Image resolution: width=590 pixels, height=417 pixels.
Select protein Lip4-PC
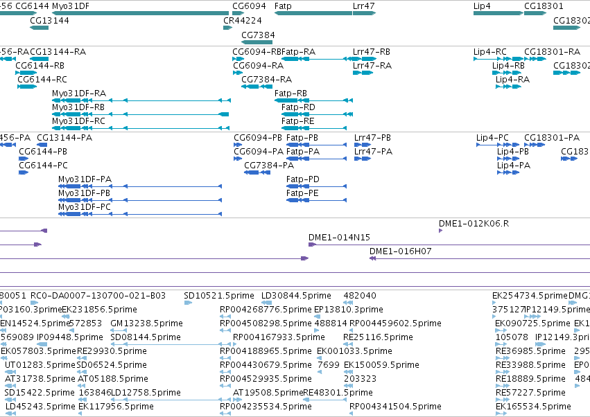[x=498, y=145]
